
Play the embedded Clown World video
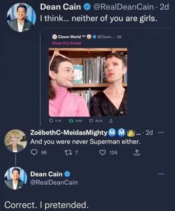pyautogui.click(x=88, y=82)
